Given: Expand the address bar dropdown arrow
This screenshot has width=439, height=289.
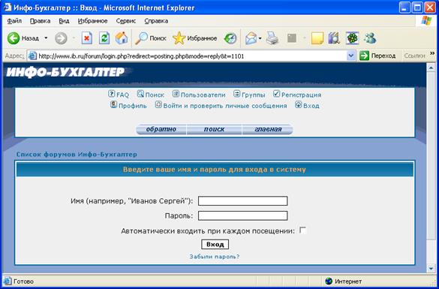Looking at the screenshot, I should (x=350, y=56).
